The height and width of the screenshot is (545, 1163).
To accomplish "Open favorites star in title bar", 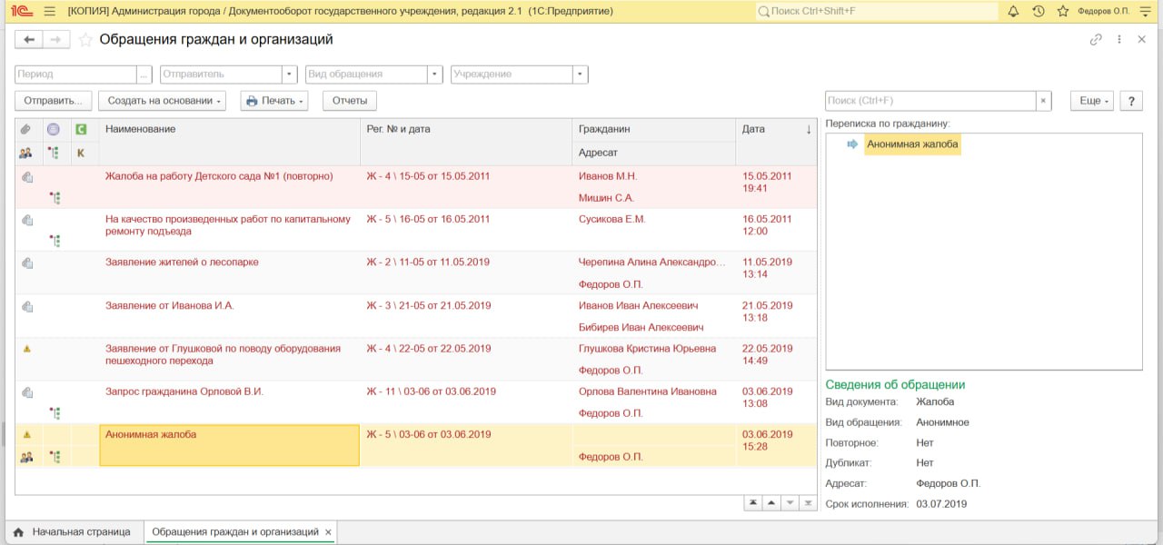I will tap(1063, 11).
